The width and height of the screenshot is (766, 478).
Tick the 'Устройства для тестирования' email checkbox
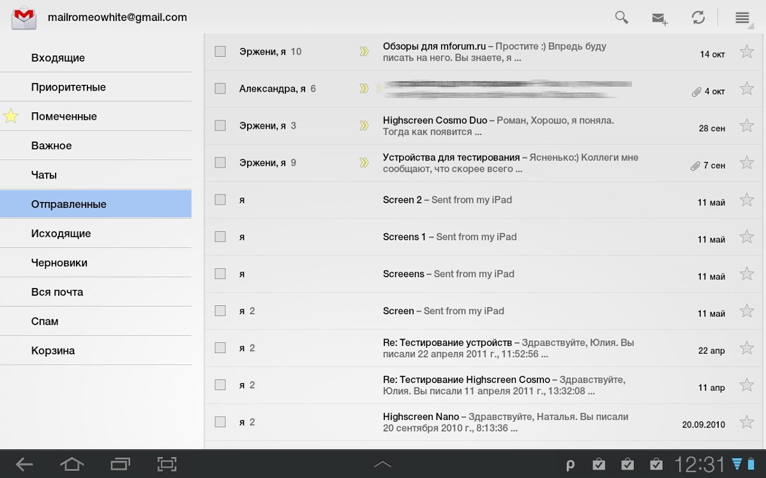[220, 163]
